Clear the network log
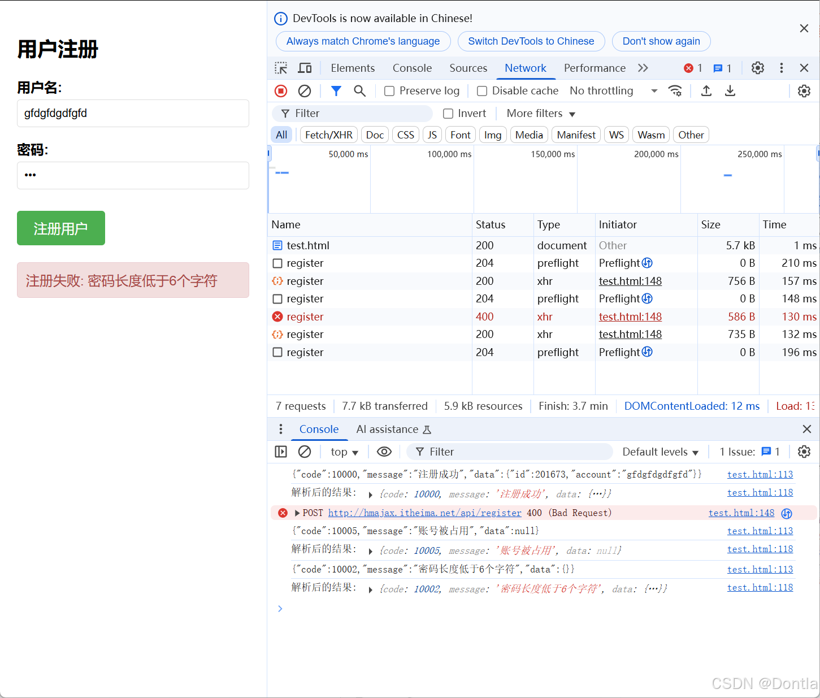Viewport: 820px width, 698px height. point(305,91)
